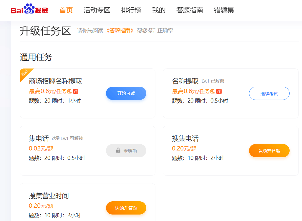Click the 商场招牌名称提取 card title
The image size is (302, 221).
(x=55, y=81)
